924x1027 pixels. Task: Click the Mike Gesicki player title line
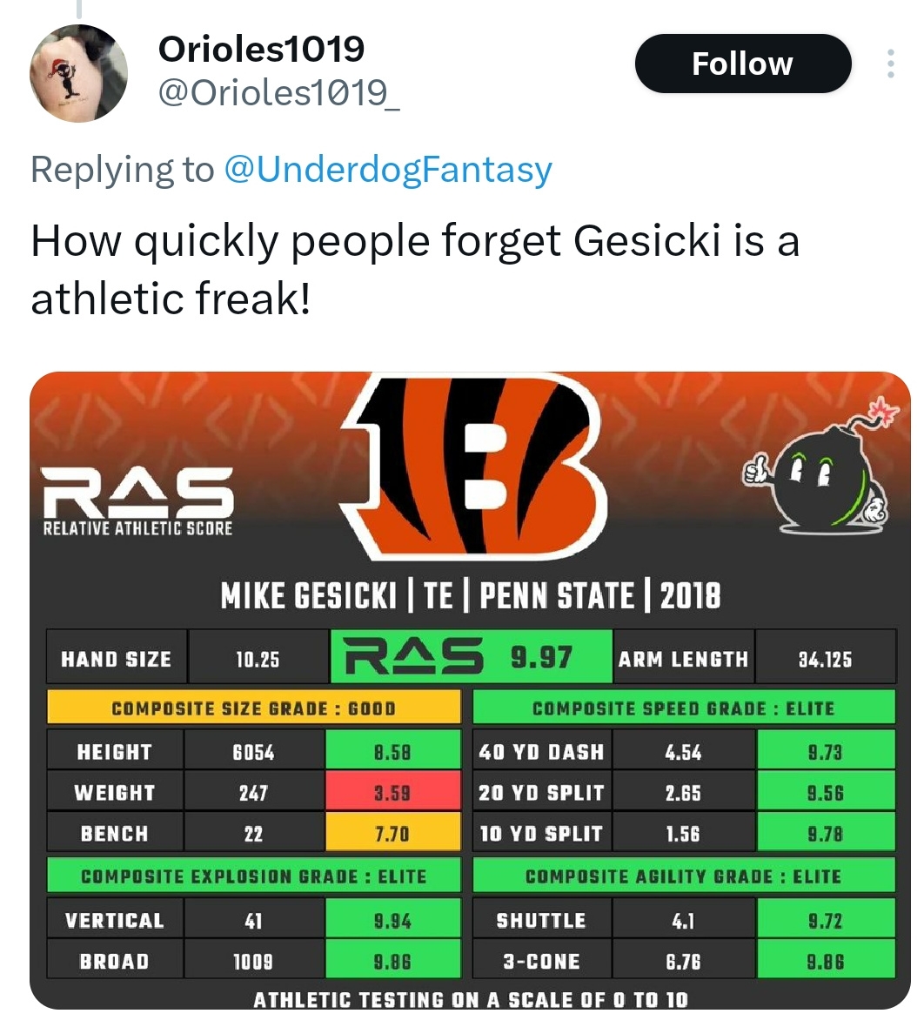pos(470,596)
